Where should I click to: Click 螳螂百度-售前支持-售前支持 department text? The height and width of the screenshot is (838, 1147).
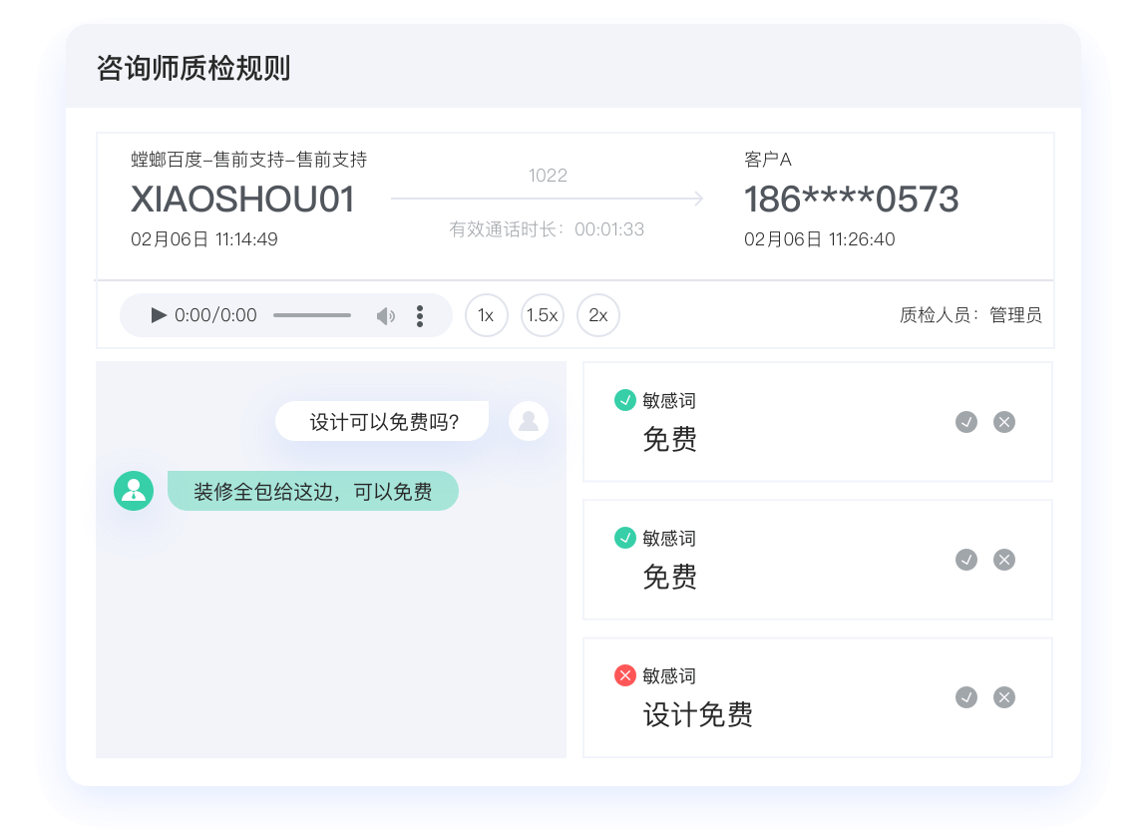click(248, 160)
